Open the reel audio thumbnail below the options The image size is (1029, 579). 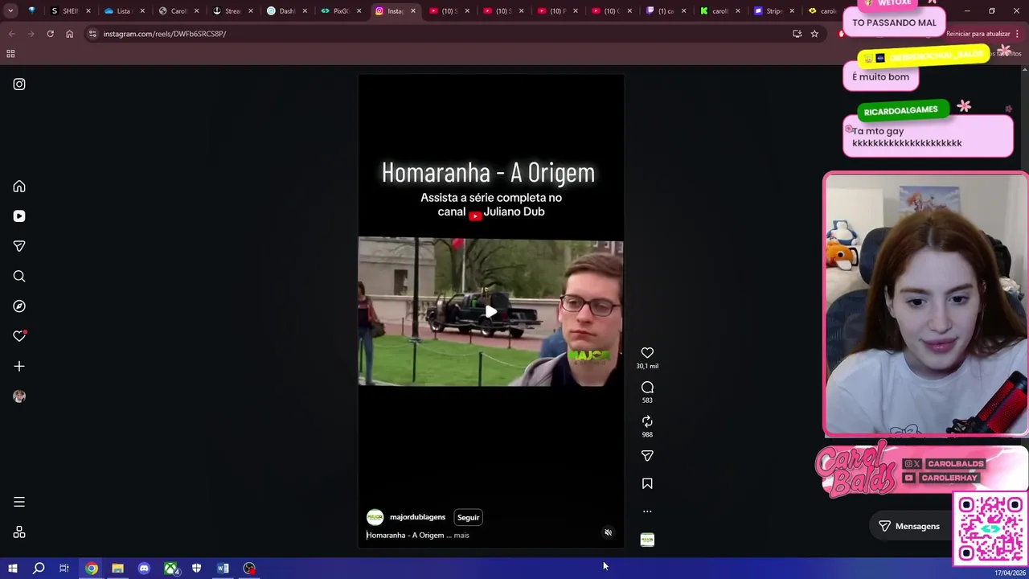coord(647,540)
